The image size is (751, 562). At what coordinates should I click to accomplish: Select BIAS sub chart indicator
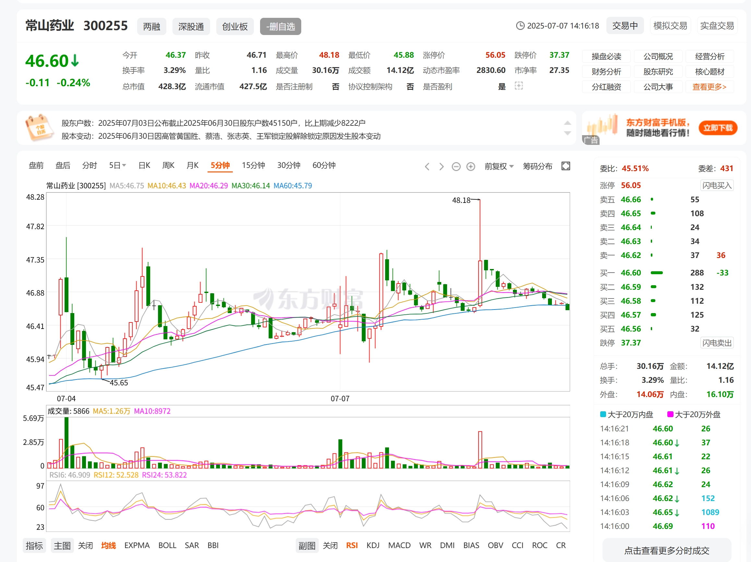pyautogui.click(x=471, y=545)
